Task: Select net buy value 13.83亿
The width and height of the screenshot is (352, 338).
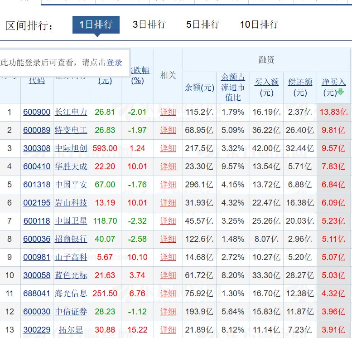Action: point(333,112)
